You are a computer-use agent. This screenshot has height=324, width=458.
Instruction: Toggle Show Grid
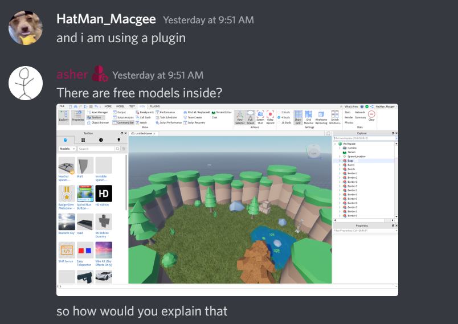point(298,117)
